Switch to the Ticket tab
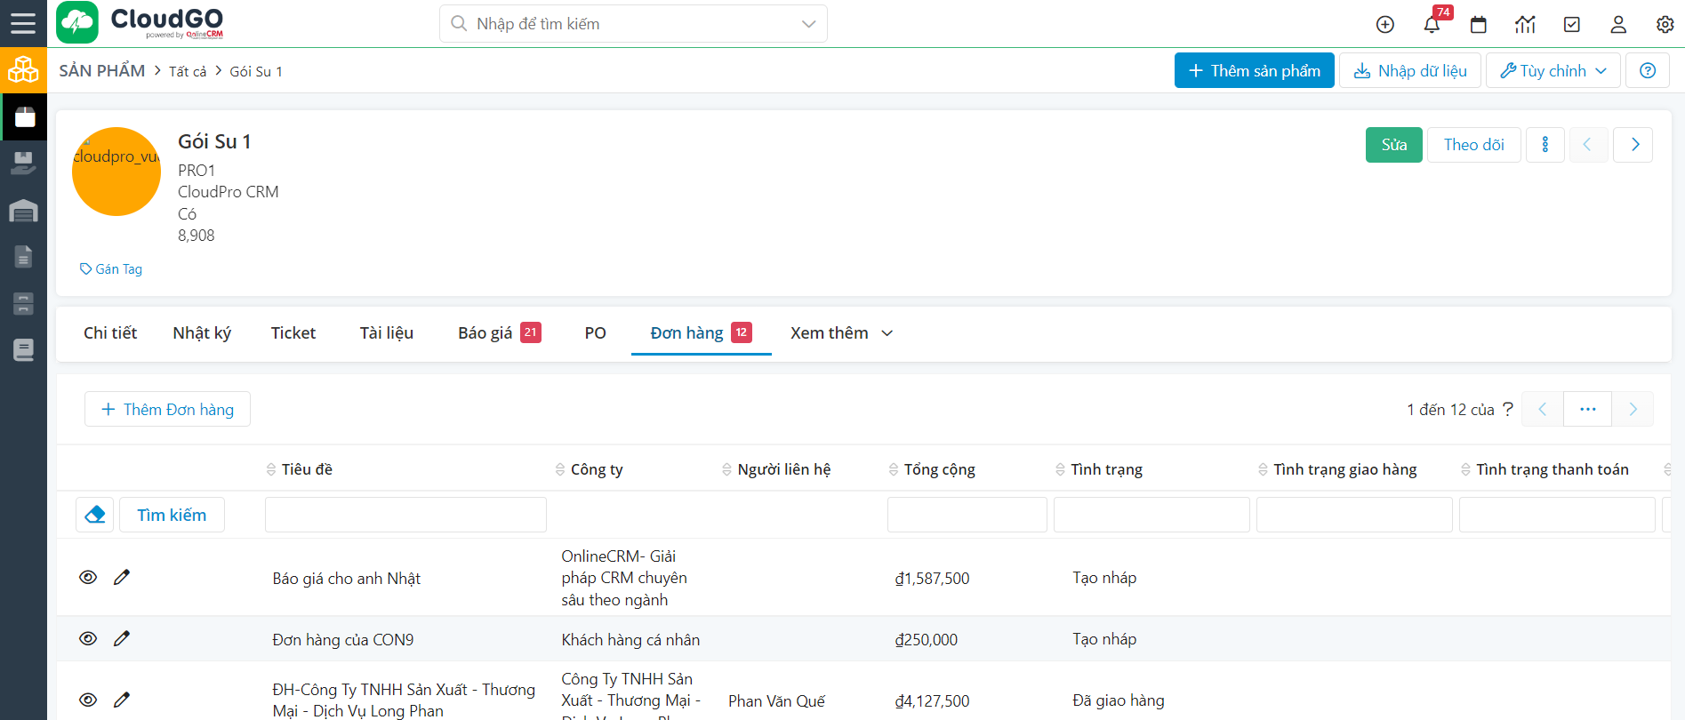 293,332
